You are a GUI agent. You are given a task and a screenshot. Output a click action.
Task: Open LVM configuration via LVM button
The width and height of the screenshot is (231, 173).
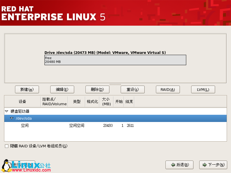pyautogui.click(x=203, y=89)
